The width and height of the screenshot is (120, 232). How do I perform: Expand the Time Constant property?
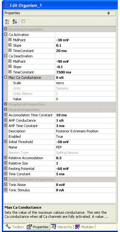click(6, 174)
